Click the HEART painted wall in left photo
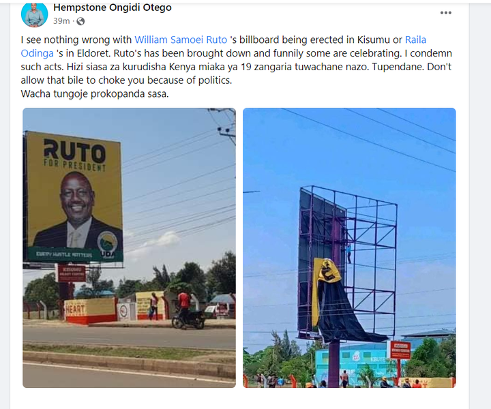This screenshot has height=409, width=491. pyautogui.click(x=90, y=310)
